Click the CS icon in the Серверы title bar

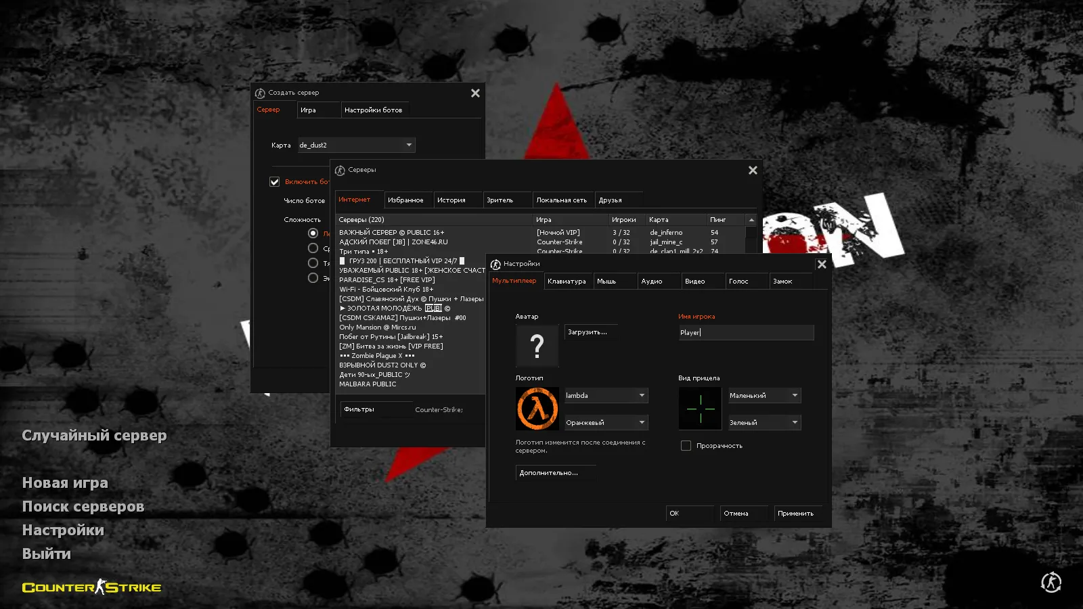(x=340, y=170)
